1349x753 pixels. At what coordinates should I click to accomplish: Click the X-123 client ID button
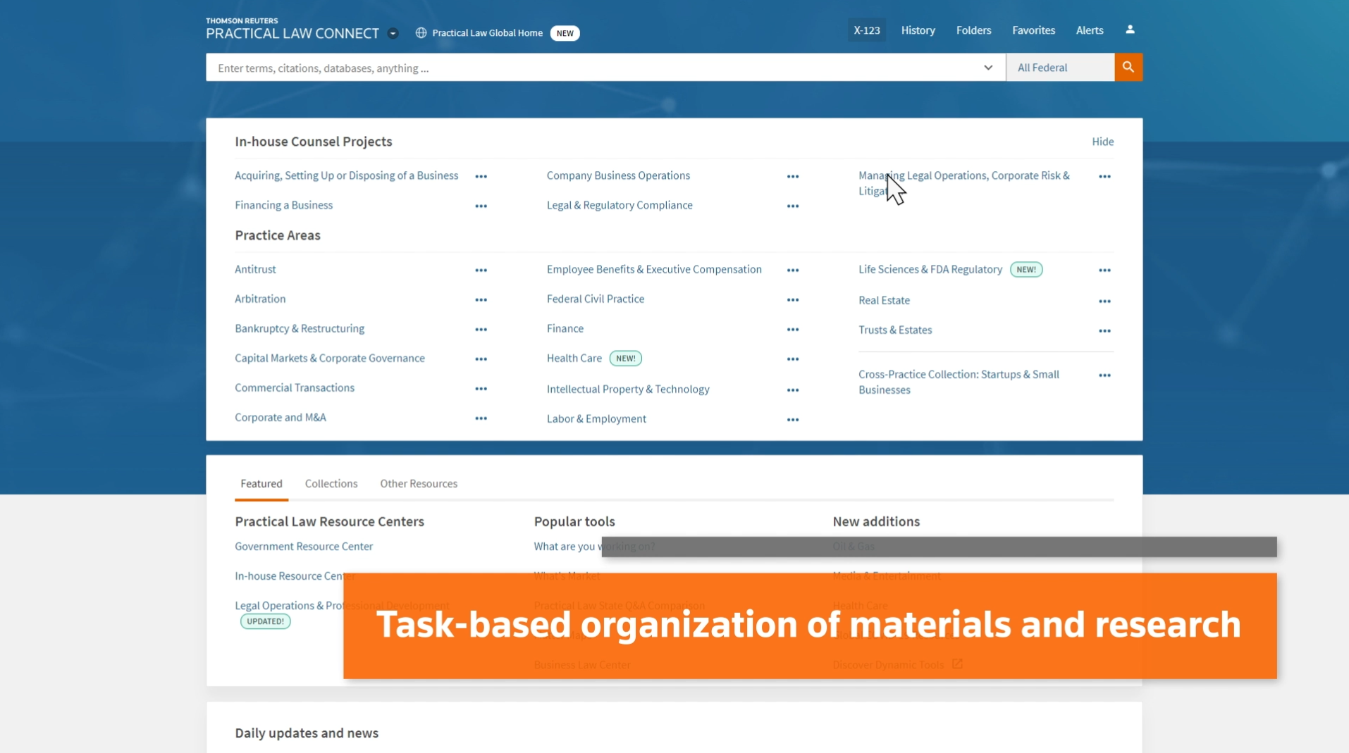pos(866,30)
